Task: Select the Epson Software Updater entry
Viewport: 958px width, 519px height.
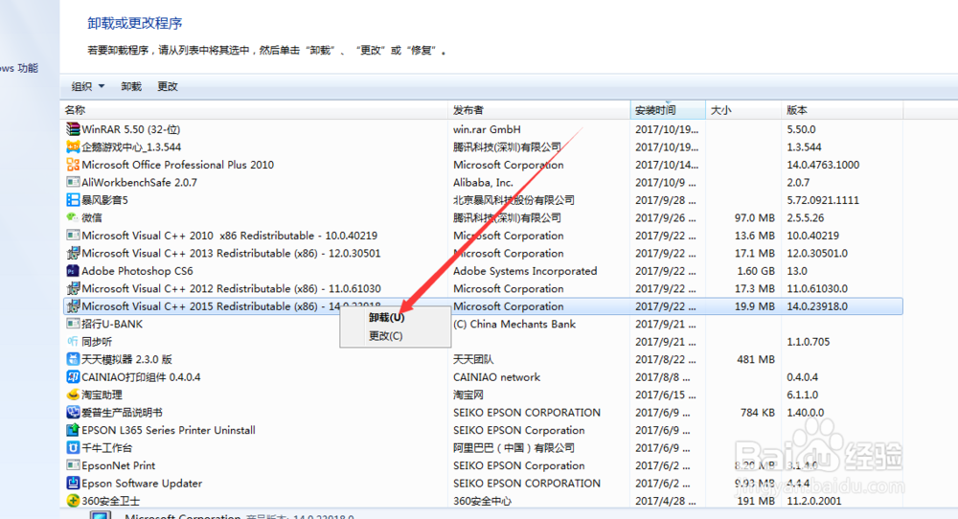Action: (142, 484)
